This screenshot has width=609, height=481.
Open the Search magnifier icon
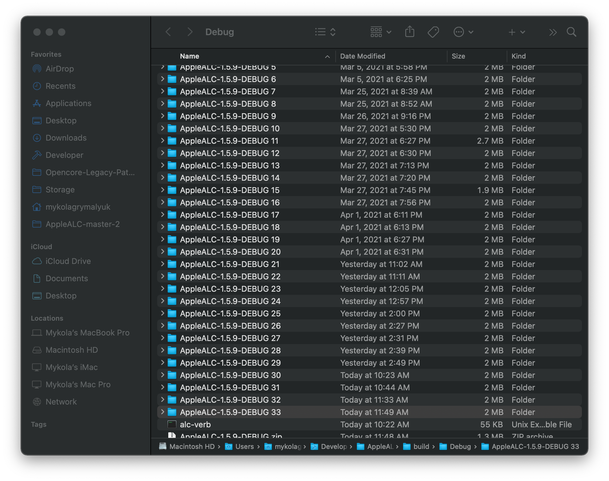coord(571,32)
